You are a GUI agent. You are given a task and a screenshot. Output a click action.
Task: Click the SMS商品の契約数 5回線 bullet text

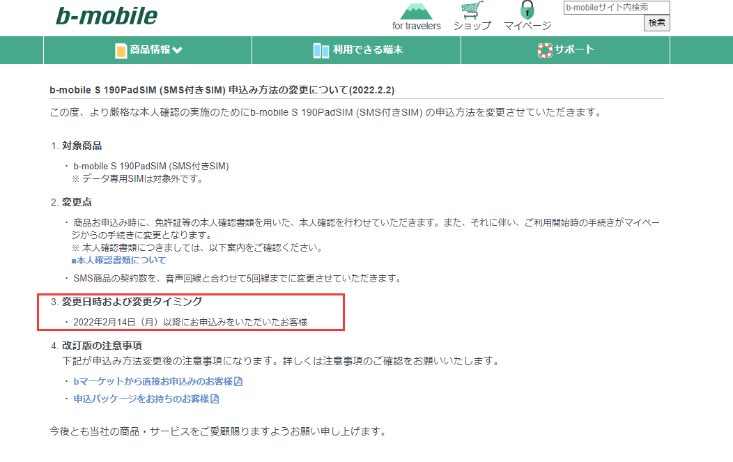[238, 279]
